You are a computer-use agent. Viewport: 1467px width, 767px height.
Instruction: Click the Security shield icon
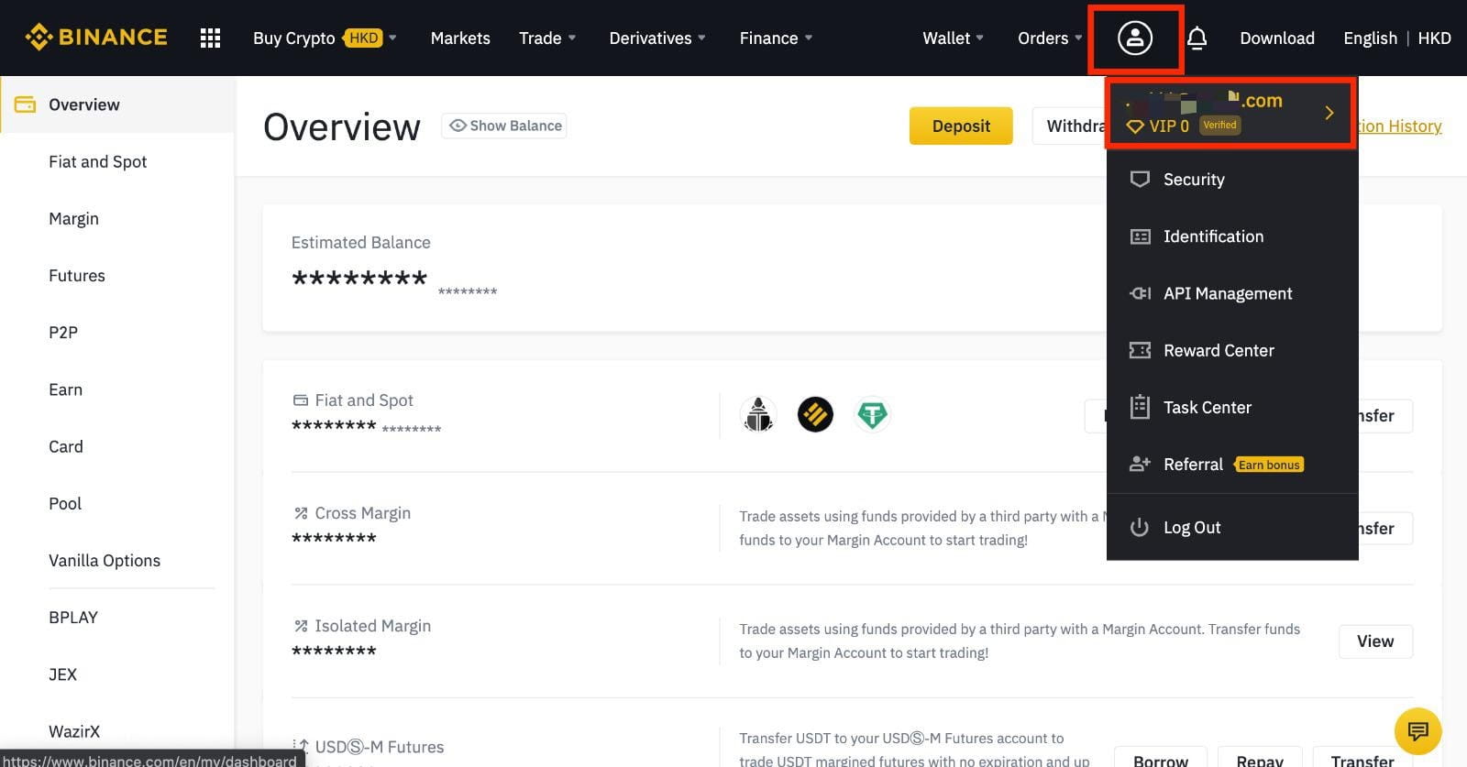[x=1140, y=180]
